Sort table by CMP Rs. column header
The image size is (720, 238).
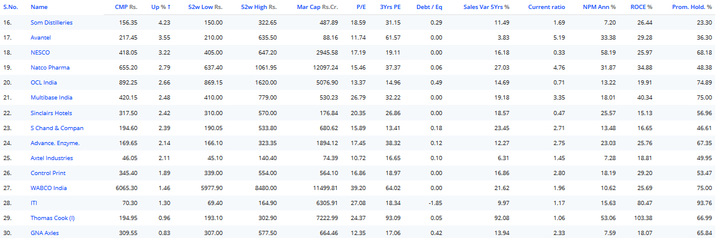pyautogui.click(x=126, y=7)
